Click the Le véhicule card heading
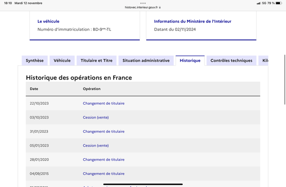 tap(48, 21)
